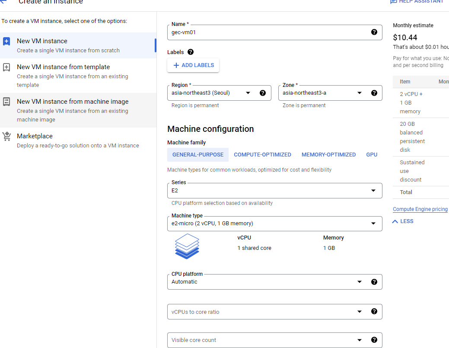Click the 2 vCPU + 1 GB memory row
Viewport: 449px width, 348px height.
point(421,103)
